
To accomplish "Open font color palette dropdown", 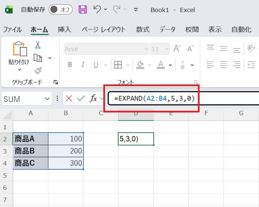I will (170, 65).
